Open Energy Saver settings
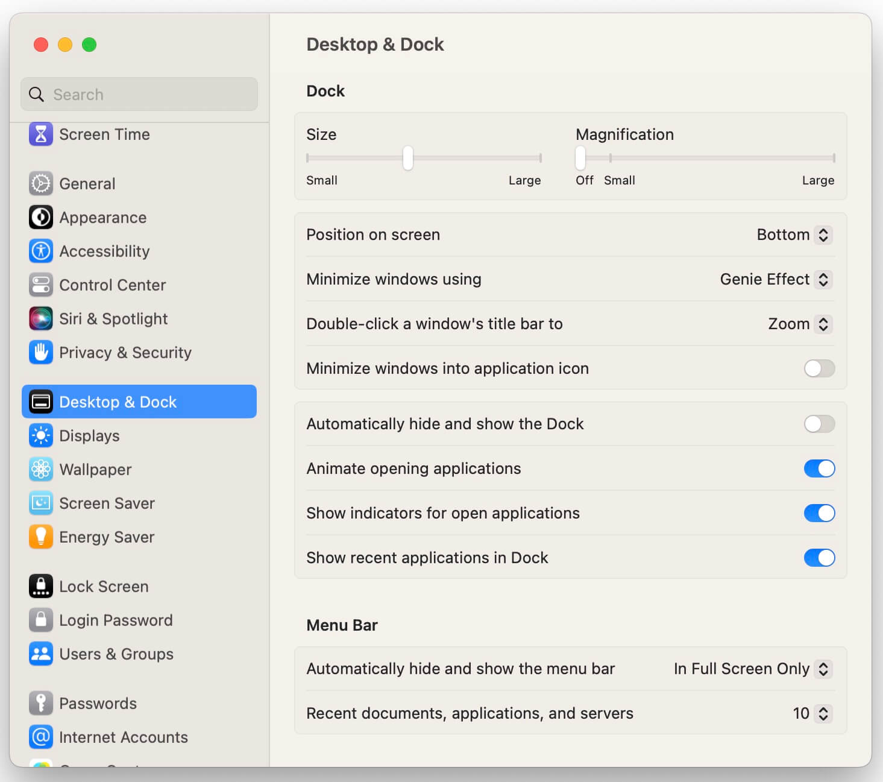Image resolution: width=883 pixels, height=782 pixels. (x=40, y=537)
